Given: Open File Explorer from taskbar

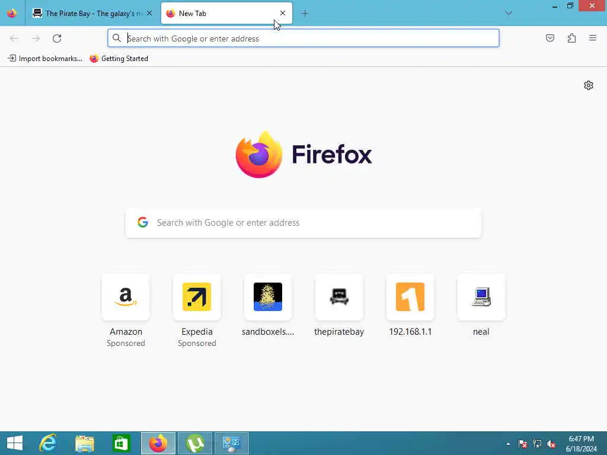Looking at the screenshot, I should click(x=84, y=443).
